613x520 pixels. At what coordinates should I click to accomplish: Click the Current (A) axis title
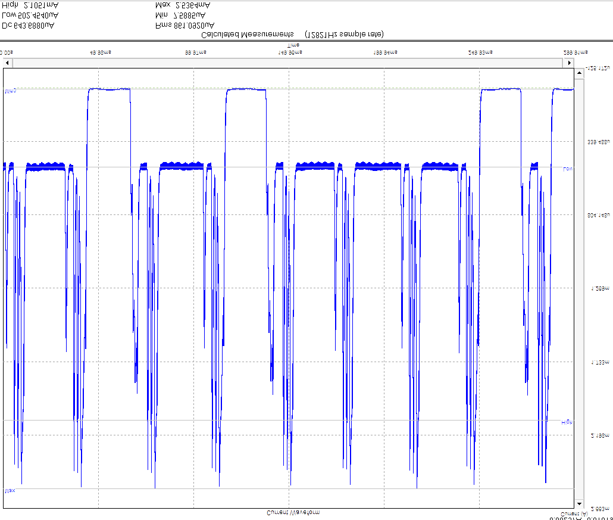pyautogui.click(x=574, y=513)
